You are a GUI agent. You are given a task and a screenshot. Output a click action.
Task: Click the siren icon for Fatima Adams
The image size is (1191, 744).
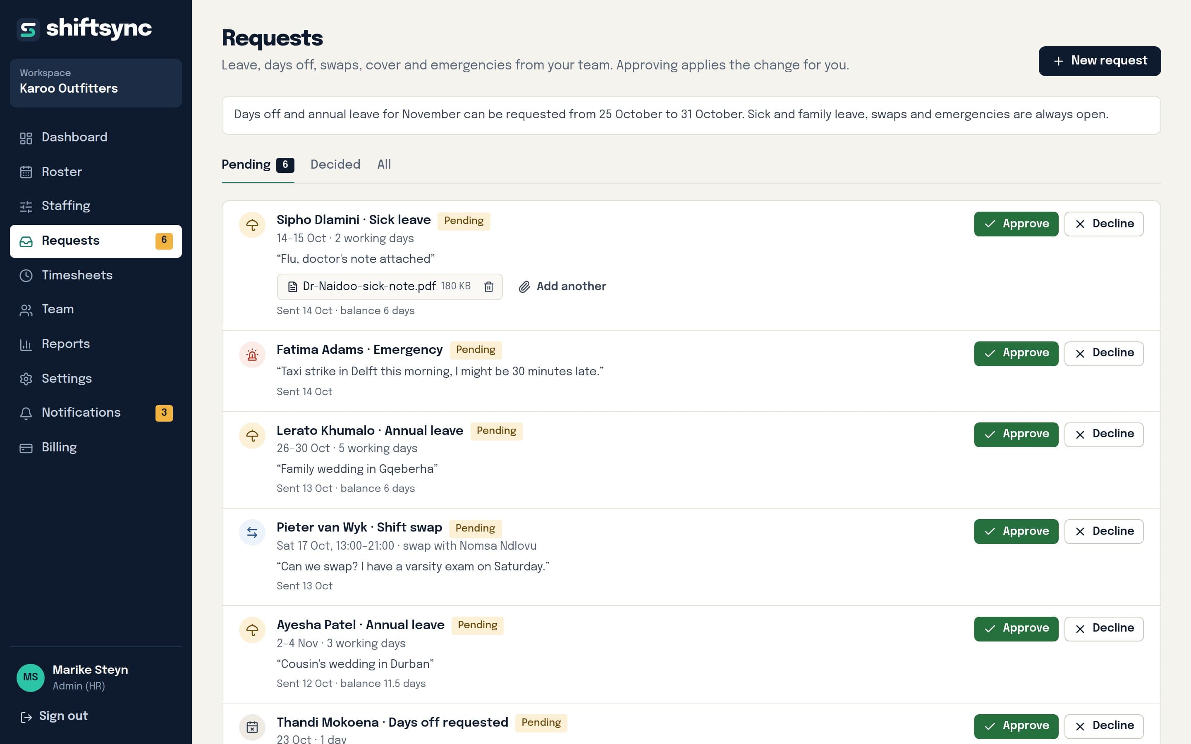tap(252, 354)
